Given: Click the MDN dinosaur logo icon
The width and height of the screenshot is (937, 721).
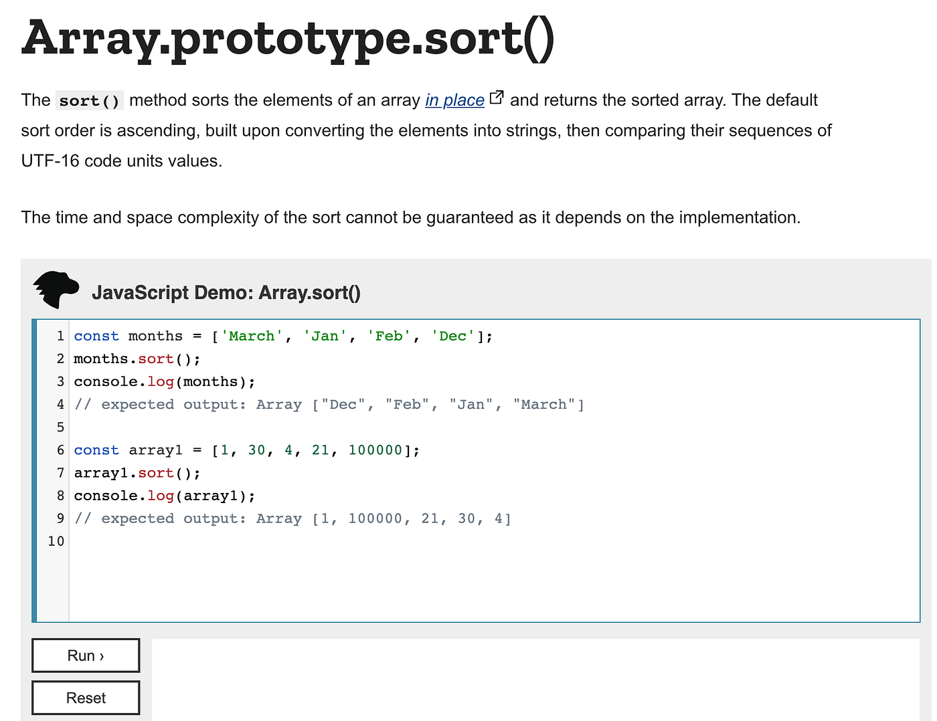Looking at the screenshot, I should (x=56, y=290).
